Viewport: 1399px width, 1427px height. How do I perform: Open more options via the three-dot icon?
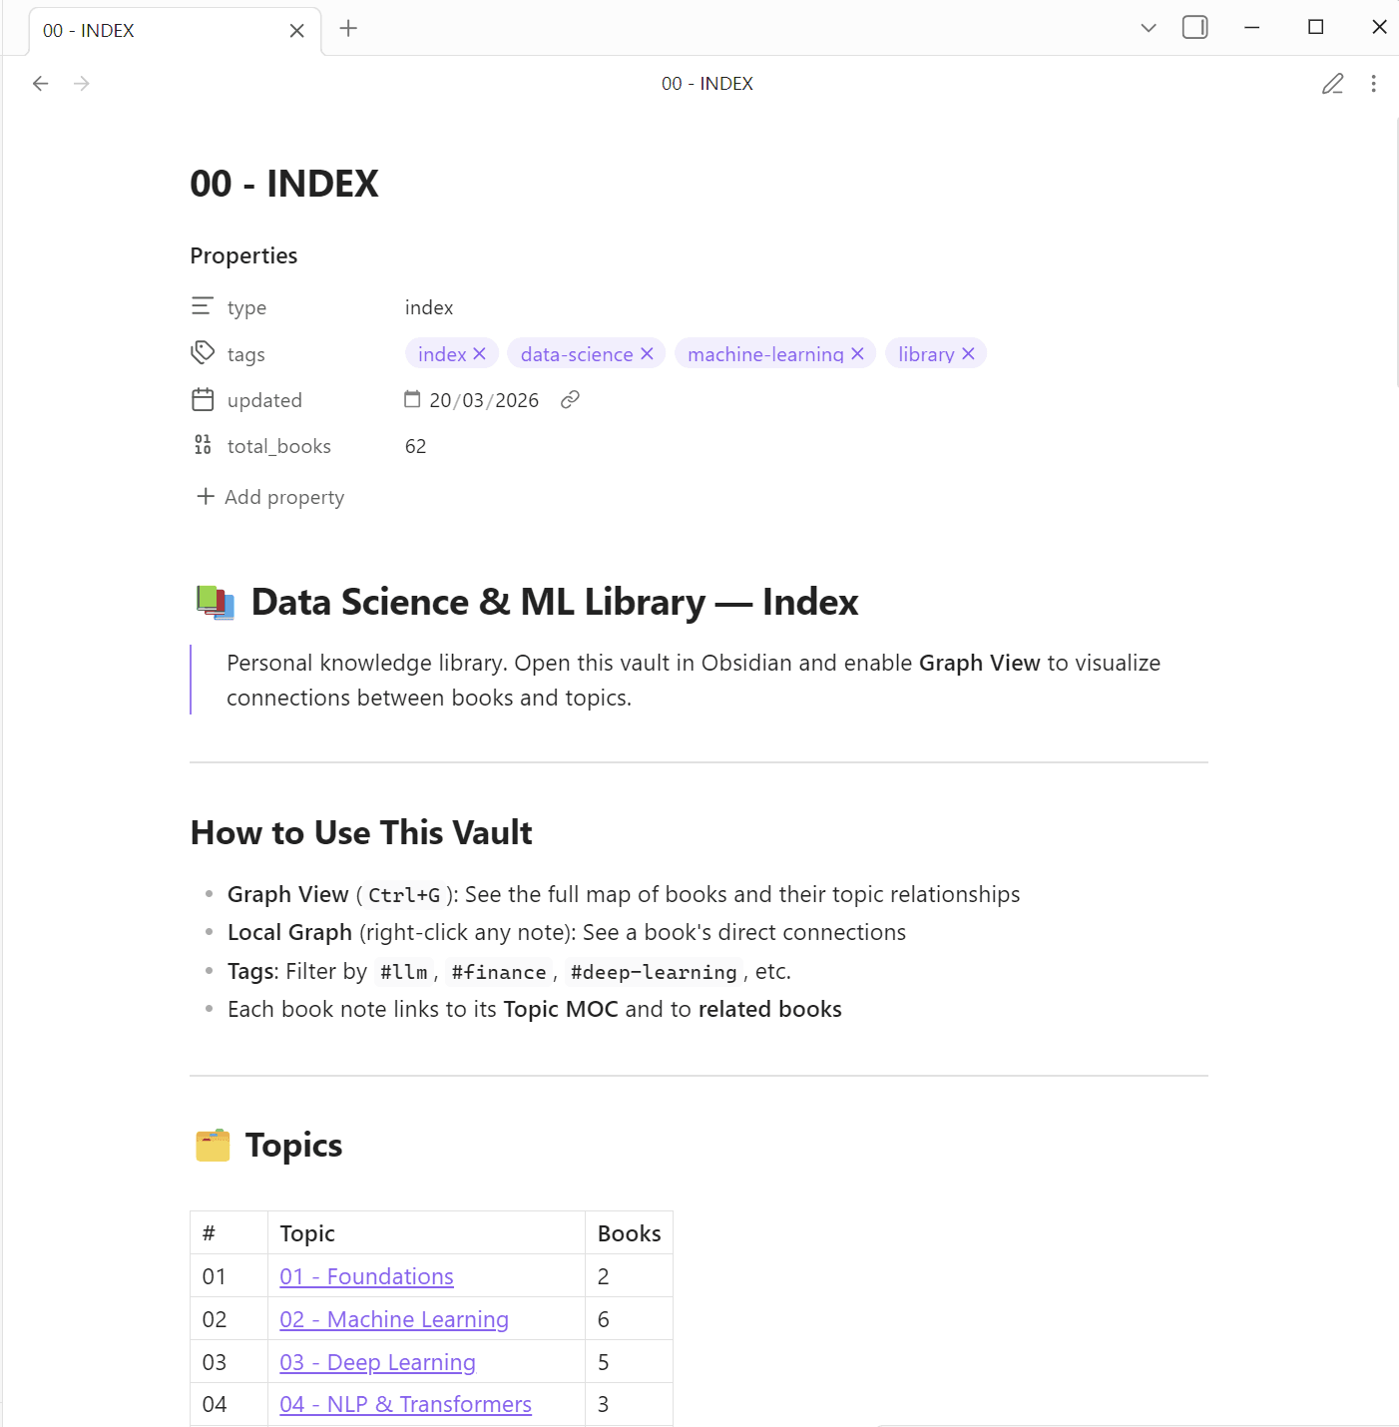pyautogui.click(x=1374, y=84)
